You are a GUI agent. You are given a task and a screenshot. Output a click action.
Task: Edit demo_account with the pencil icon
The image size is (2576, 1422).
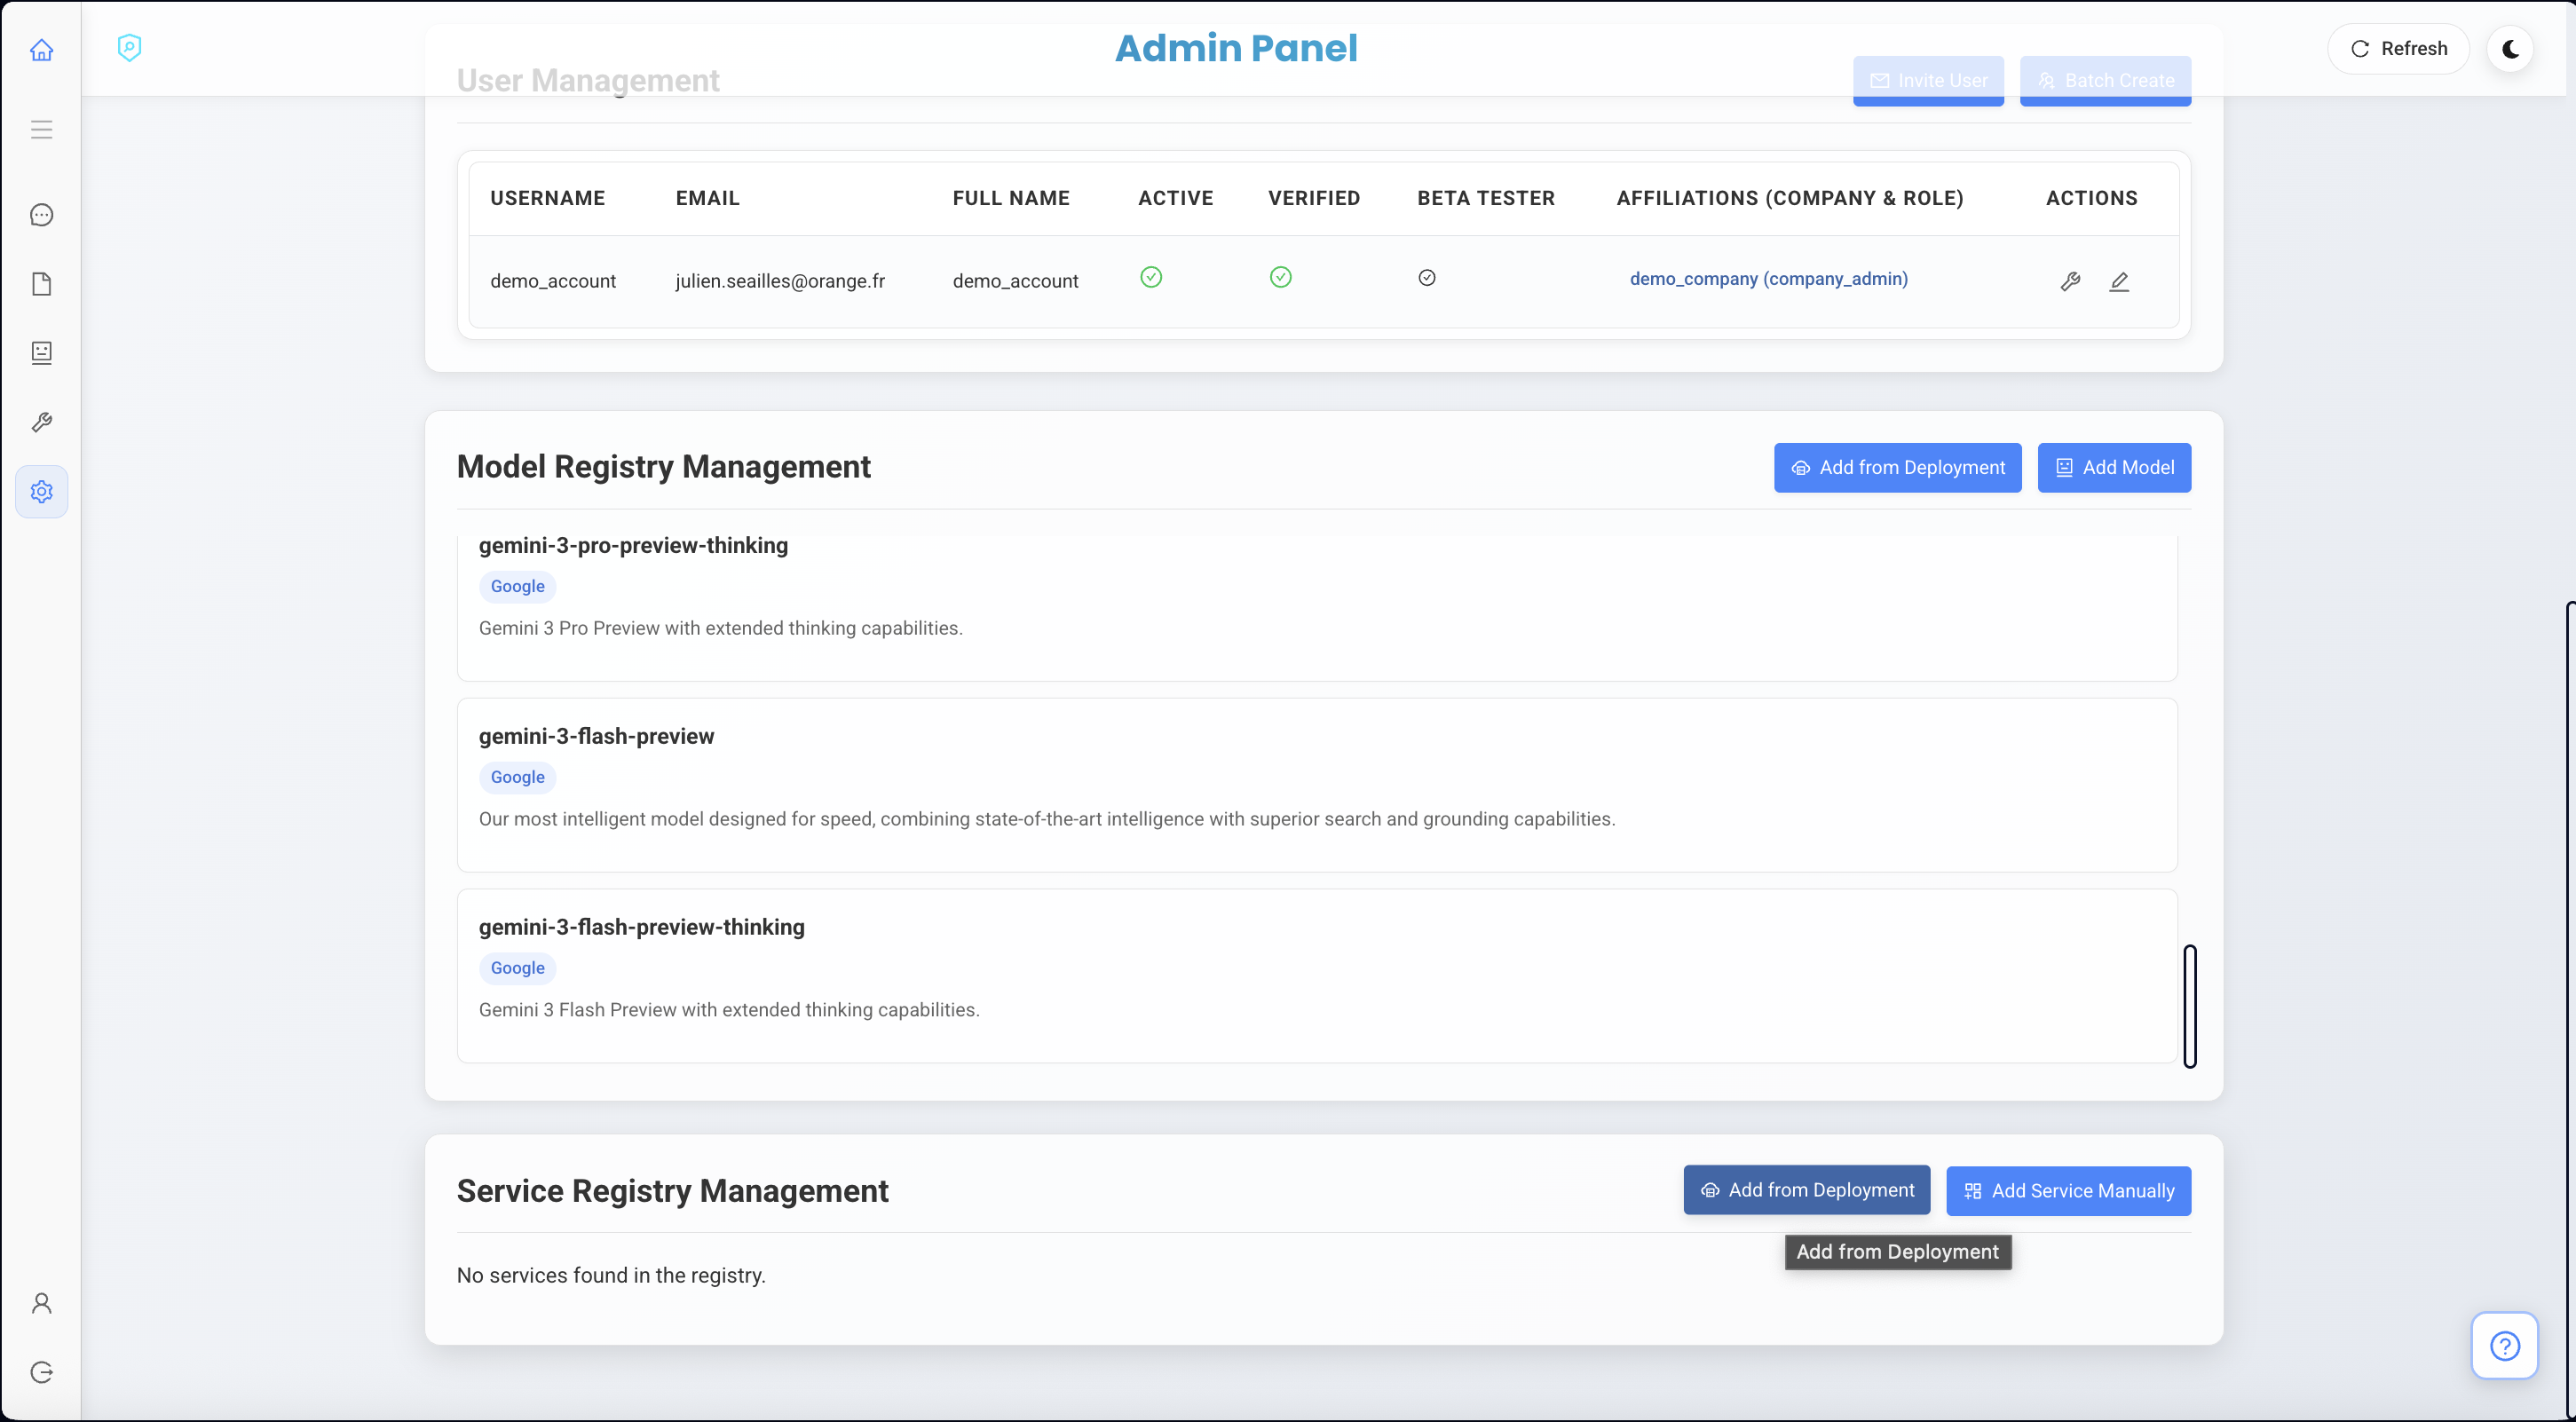2120,281
